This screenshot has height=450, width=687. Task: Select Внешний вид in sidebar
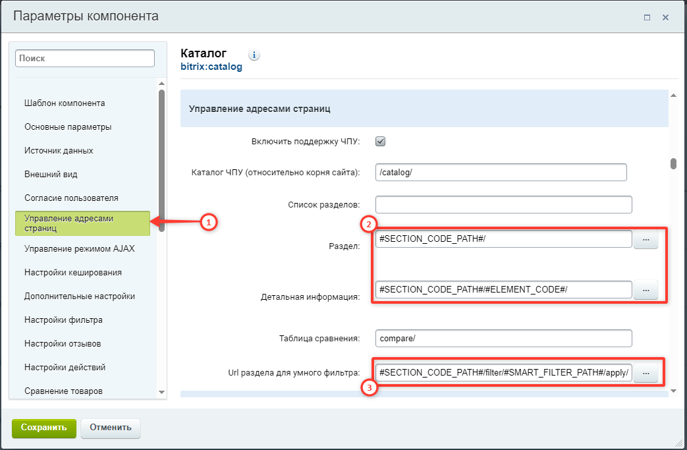click(x=51, y=175)
